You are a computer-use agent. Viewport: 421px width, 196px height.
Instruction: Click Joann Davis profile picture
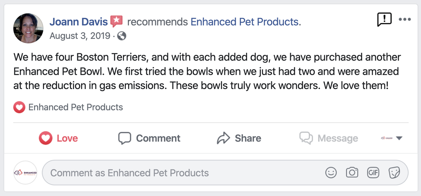click(x=28, y=28)
